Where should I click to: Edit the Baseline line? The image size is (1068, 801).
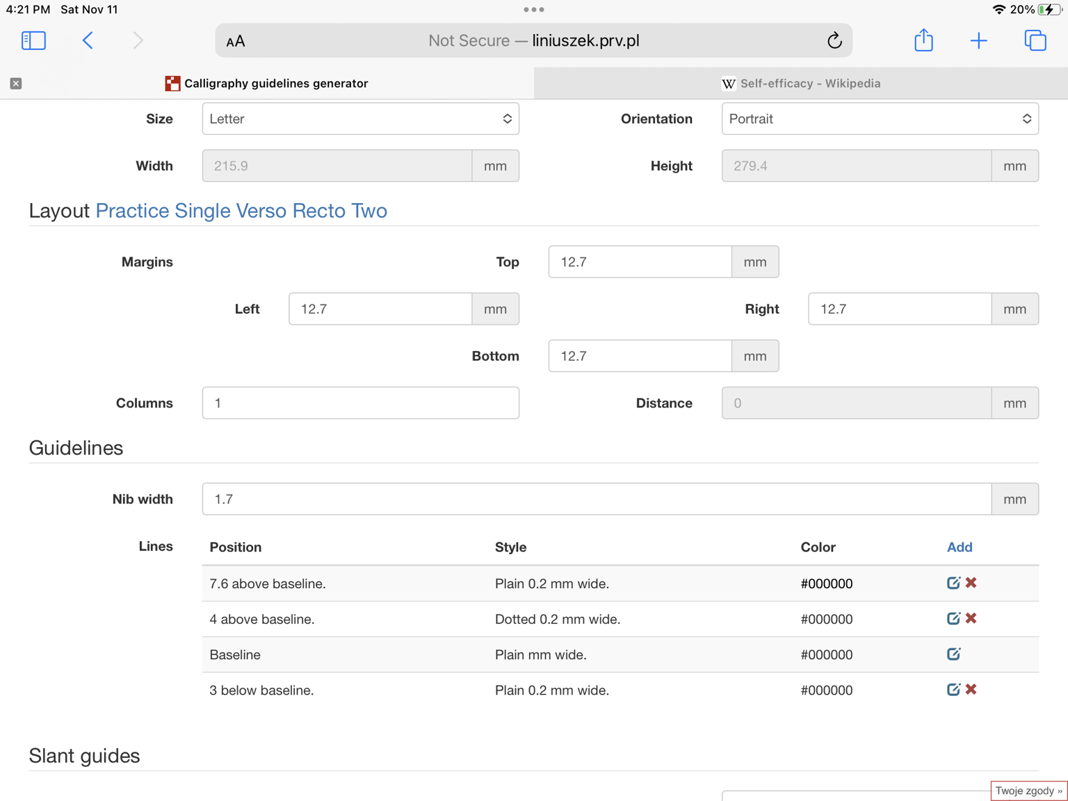click(953, 654)
